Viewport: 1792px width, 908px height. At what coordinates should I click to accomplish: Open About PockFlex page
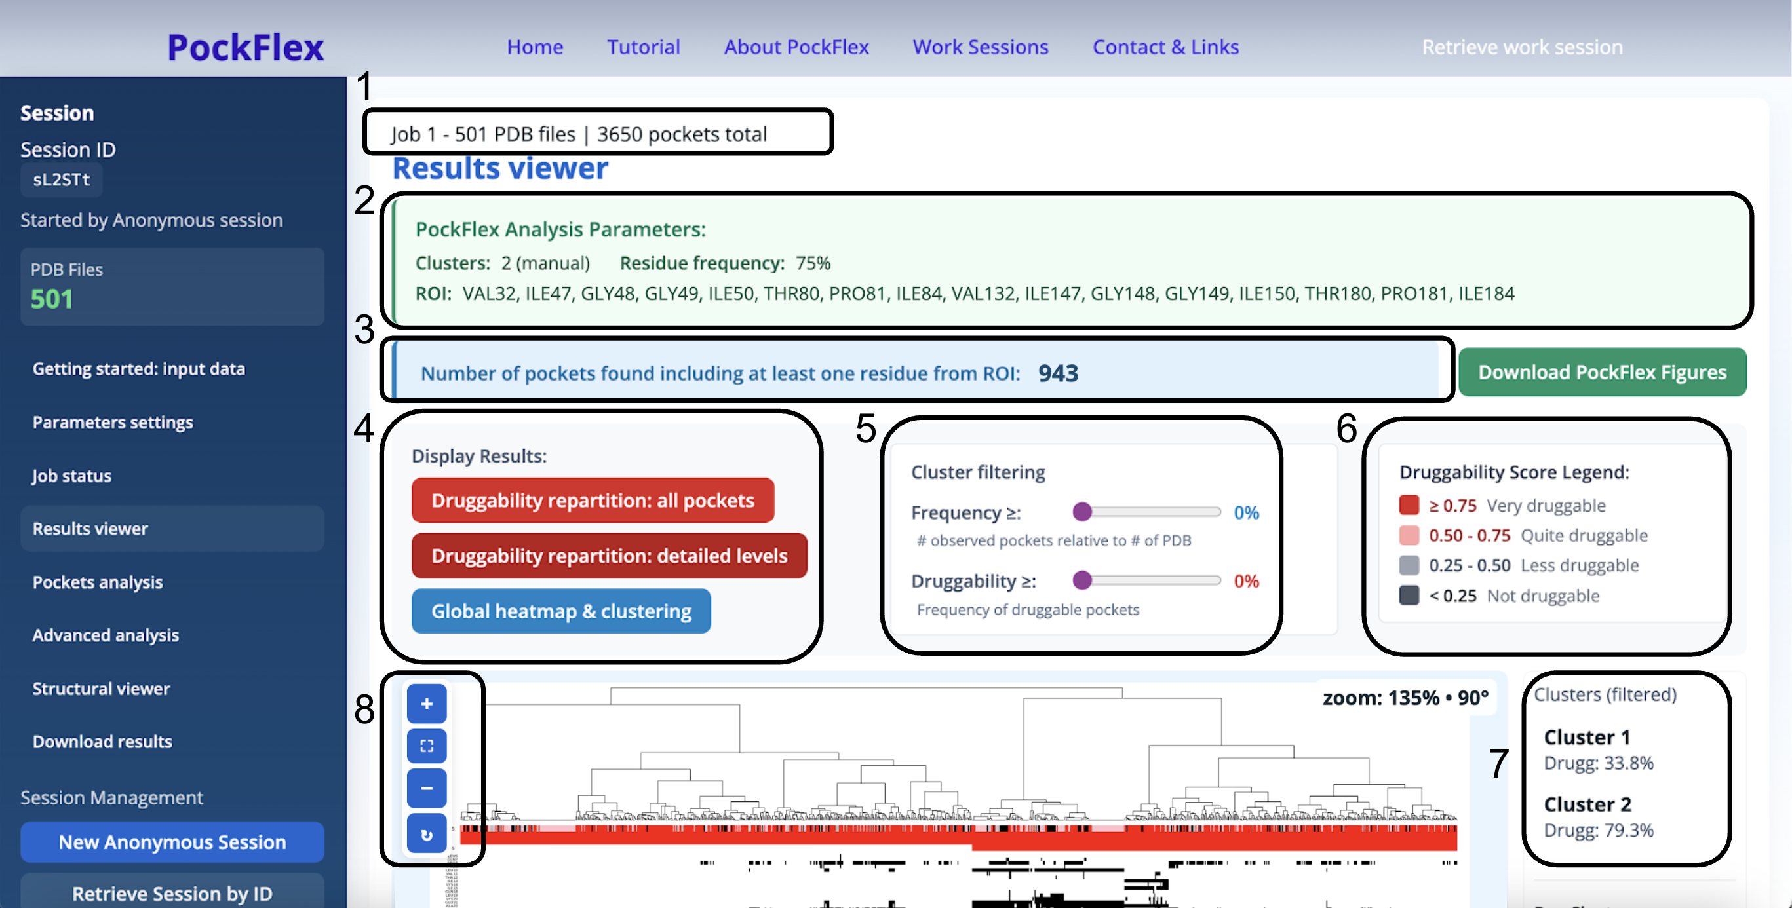[796, 47]
